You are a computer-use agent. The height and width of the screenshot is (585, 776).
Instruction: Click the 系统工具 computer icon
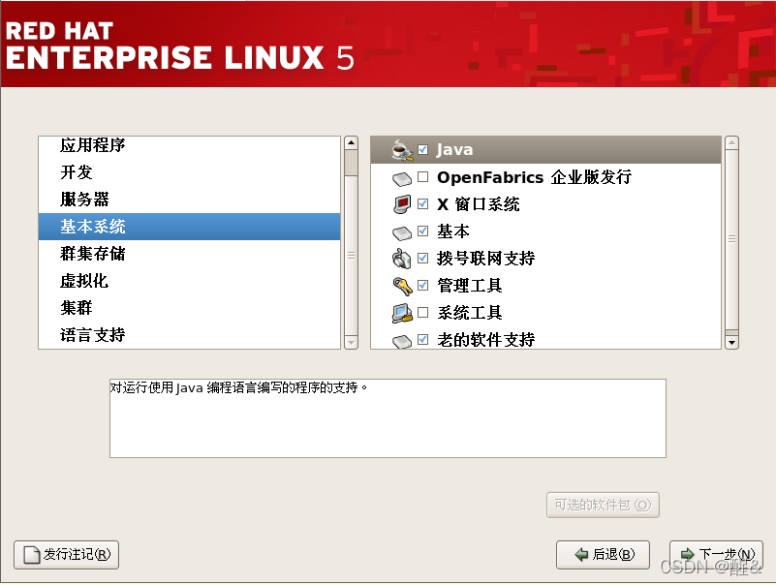pos(402,313)
